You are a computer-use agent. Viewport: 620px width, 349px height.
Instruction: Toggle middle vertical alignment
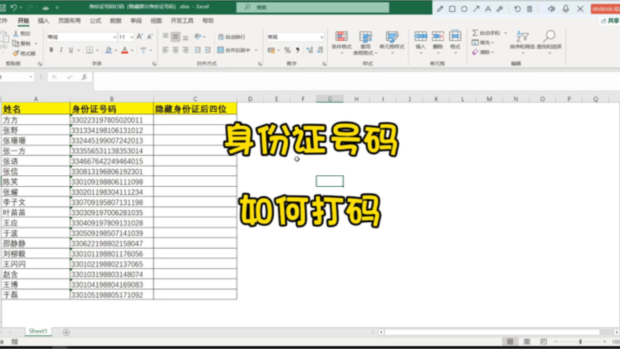point(175,36)
